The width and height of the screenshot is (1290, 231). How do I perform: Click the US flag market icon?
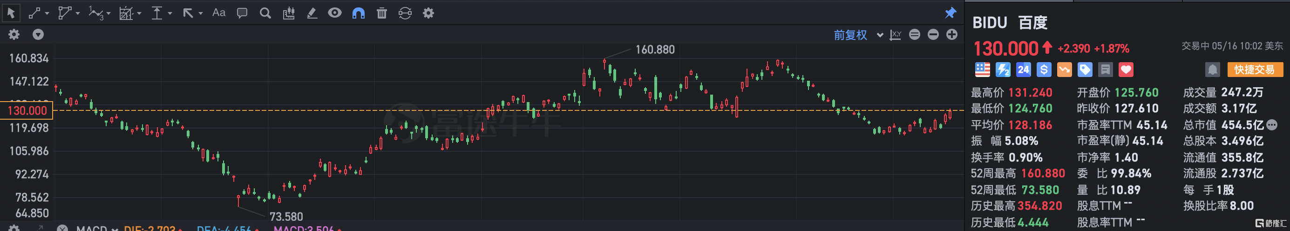click(x=982, y=70)
